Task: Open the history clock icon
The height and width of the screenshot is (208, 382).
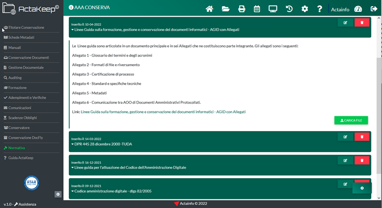Action: point(289,9)
